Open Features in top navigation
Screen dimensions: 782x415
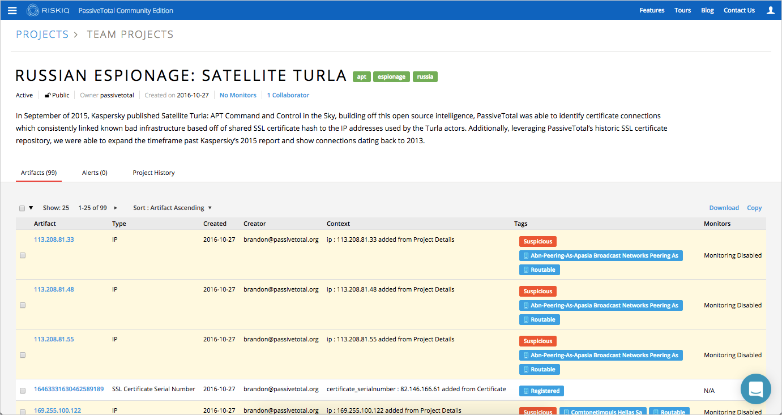[x=652, y=10]
